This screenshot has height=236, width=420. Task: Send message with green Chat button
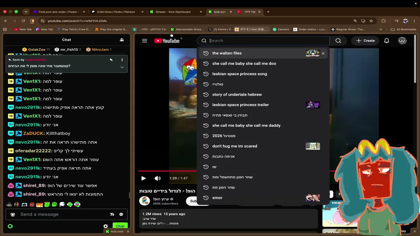[120, 226]
